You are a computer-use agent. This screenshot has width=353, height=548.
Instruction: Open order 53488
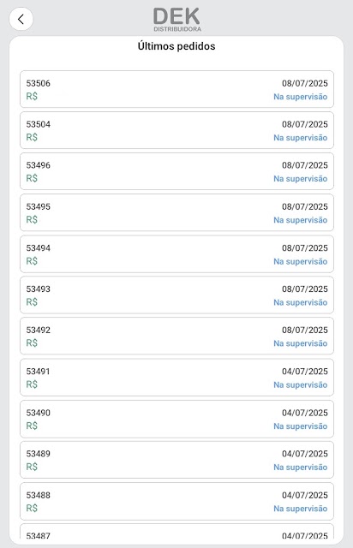point(176,502)
